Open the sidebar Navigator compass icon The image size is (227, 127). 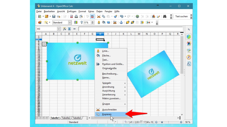(x=189, y=57)
